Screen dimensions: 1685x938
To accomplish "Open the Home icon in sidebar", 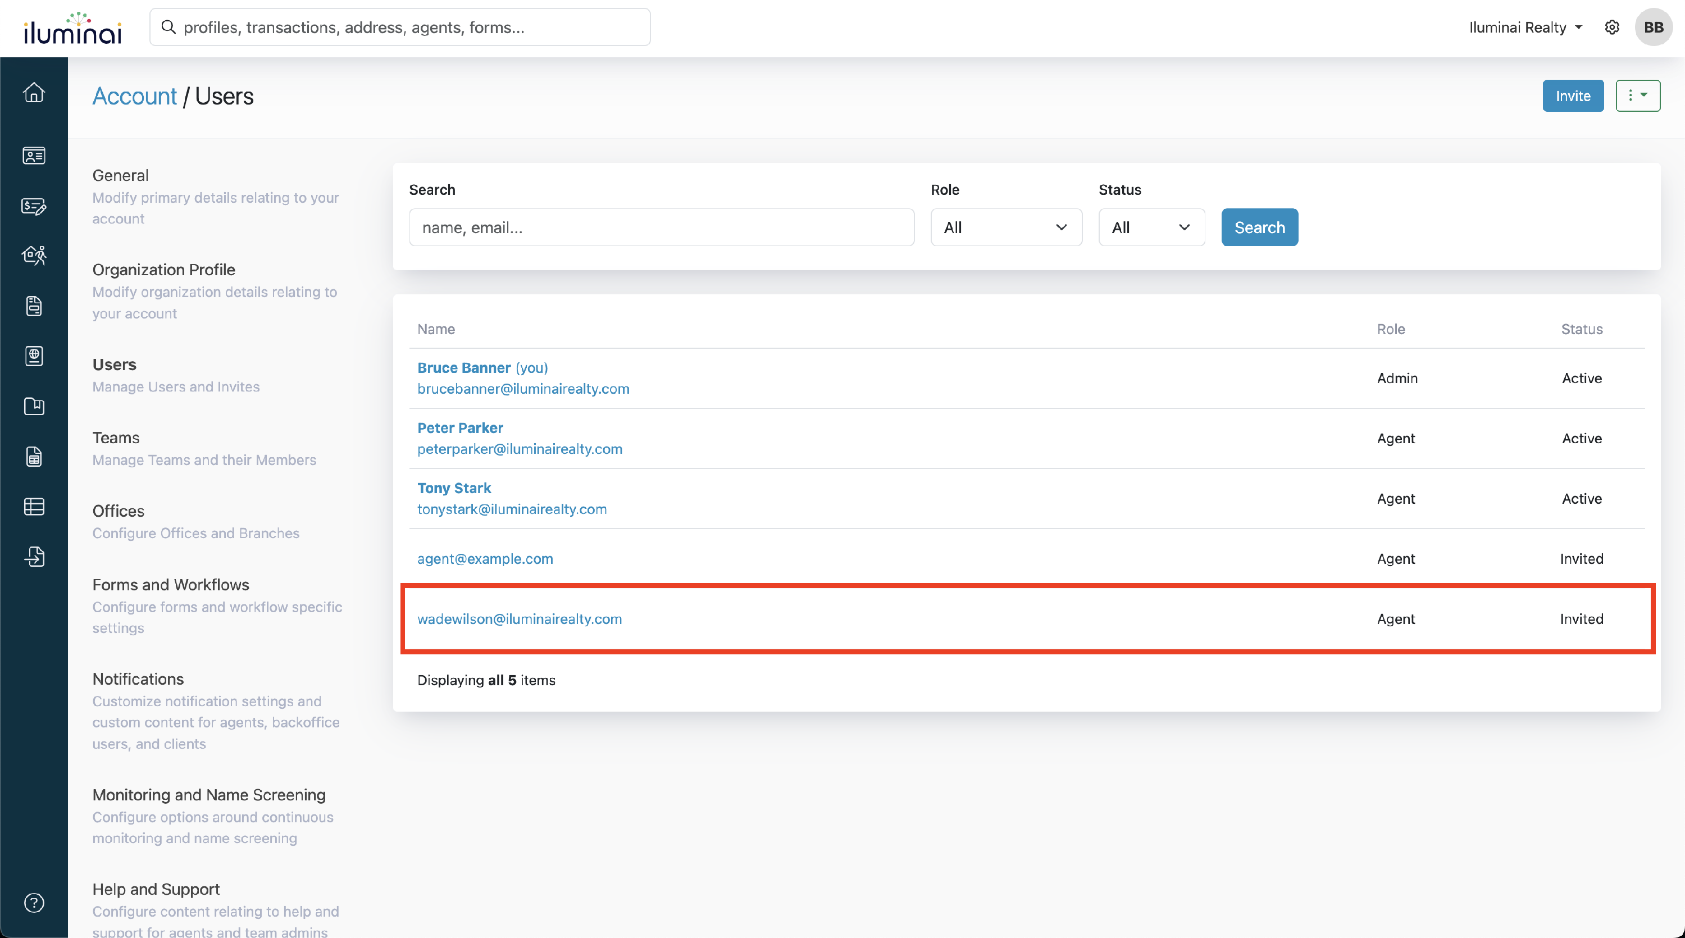I will coord(34,93).
